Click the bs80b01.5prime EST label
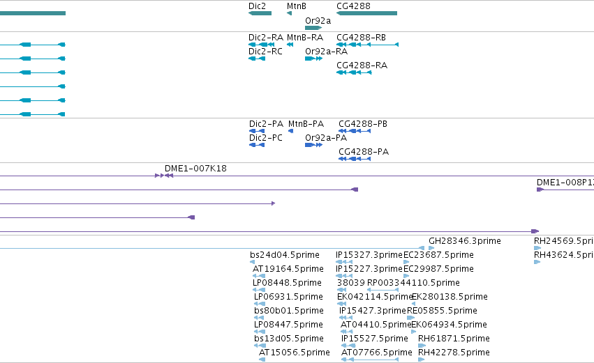Image resolution: width=594 pixels, height=363 pixels. (x=289, y=311)
